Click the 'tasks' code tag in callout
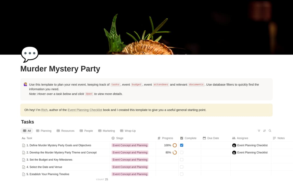 (115, 84)
